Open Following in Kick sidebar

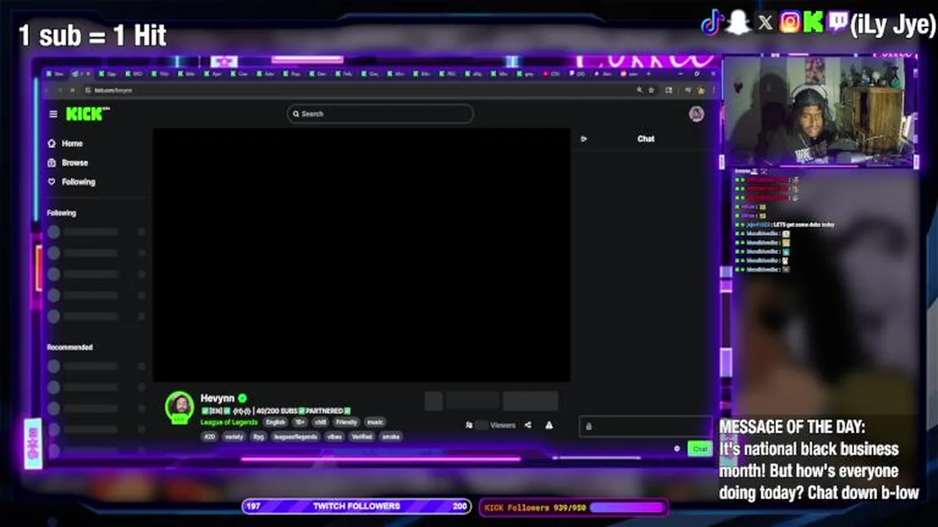tap(78, 182)
